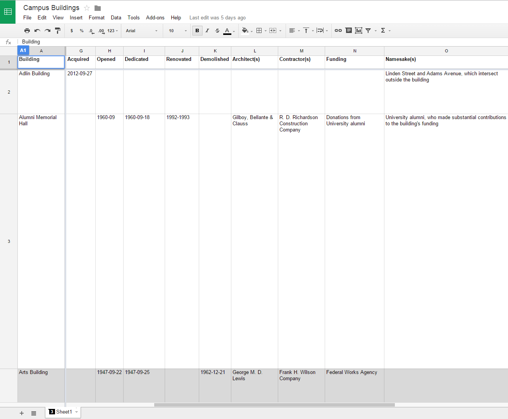Open the Format menu

(96, 17)
